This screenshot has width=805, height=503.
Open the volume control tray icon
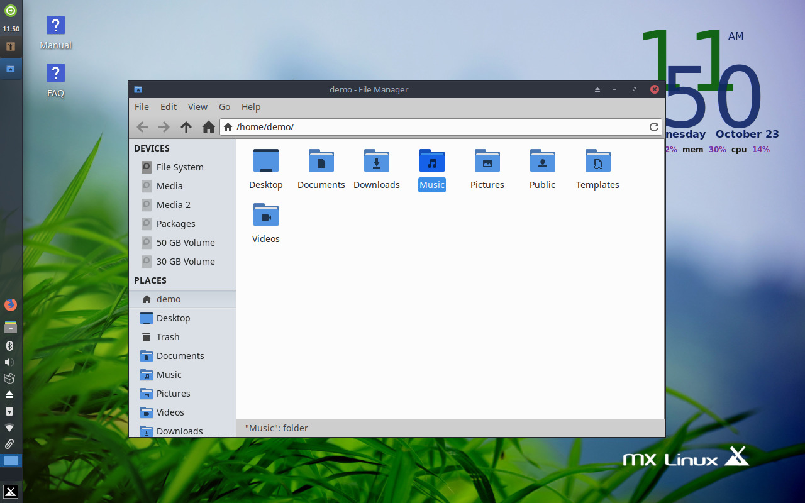(x=9, y=362)
